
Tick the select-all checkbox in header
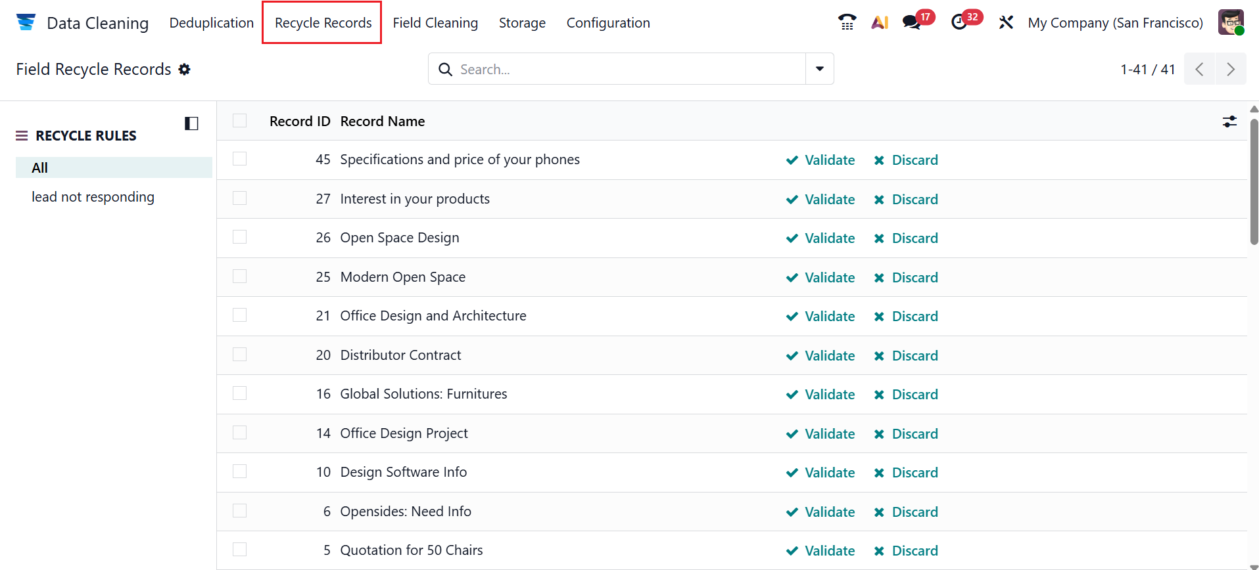coord(240,121)
